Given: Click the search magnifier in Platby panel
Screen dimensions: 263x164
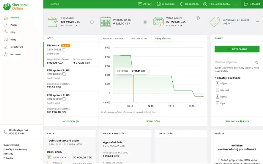Looking at the screenshot, I should pos(257,63).
